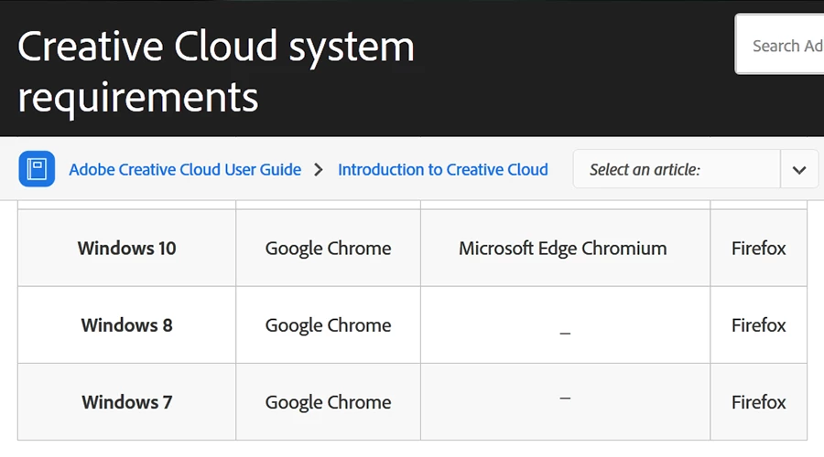The image size is (824, 457).
Task: Click Google Chrome in the Windows 7 row
Action: coord(328,401)
